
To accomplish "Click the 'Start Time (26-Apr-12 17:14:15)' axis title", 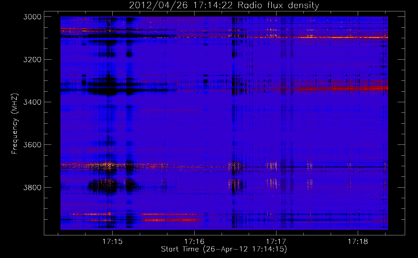I will (224, 249).
